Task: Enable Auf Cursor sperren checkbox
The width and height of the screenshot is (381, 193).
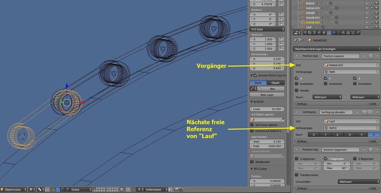Action: pyautogui.click(x=252, y=125)
